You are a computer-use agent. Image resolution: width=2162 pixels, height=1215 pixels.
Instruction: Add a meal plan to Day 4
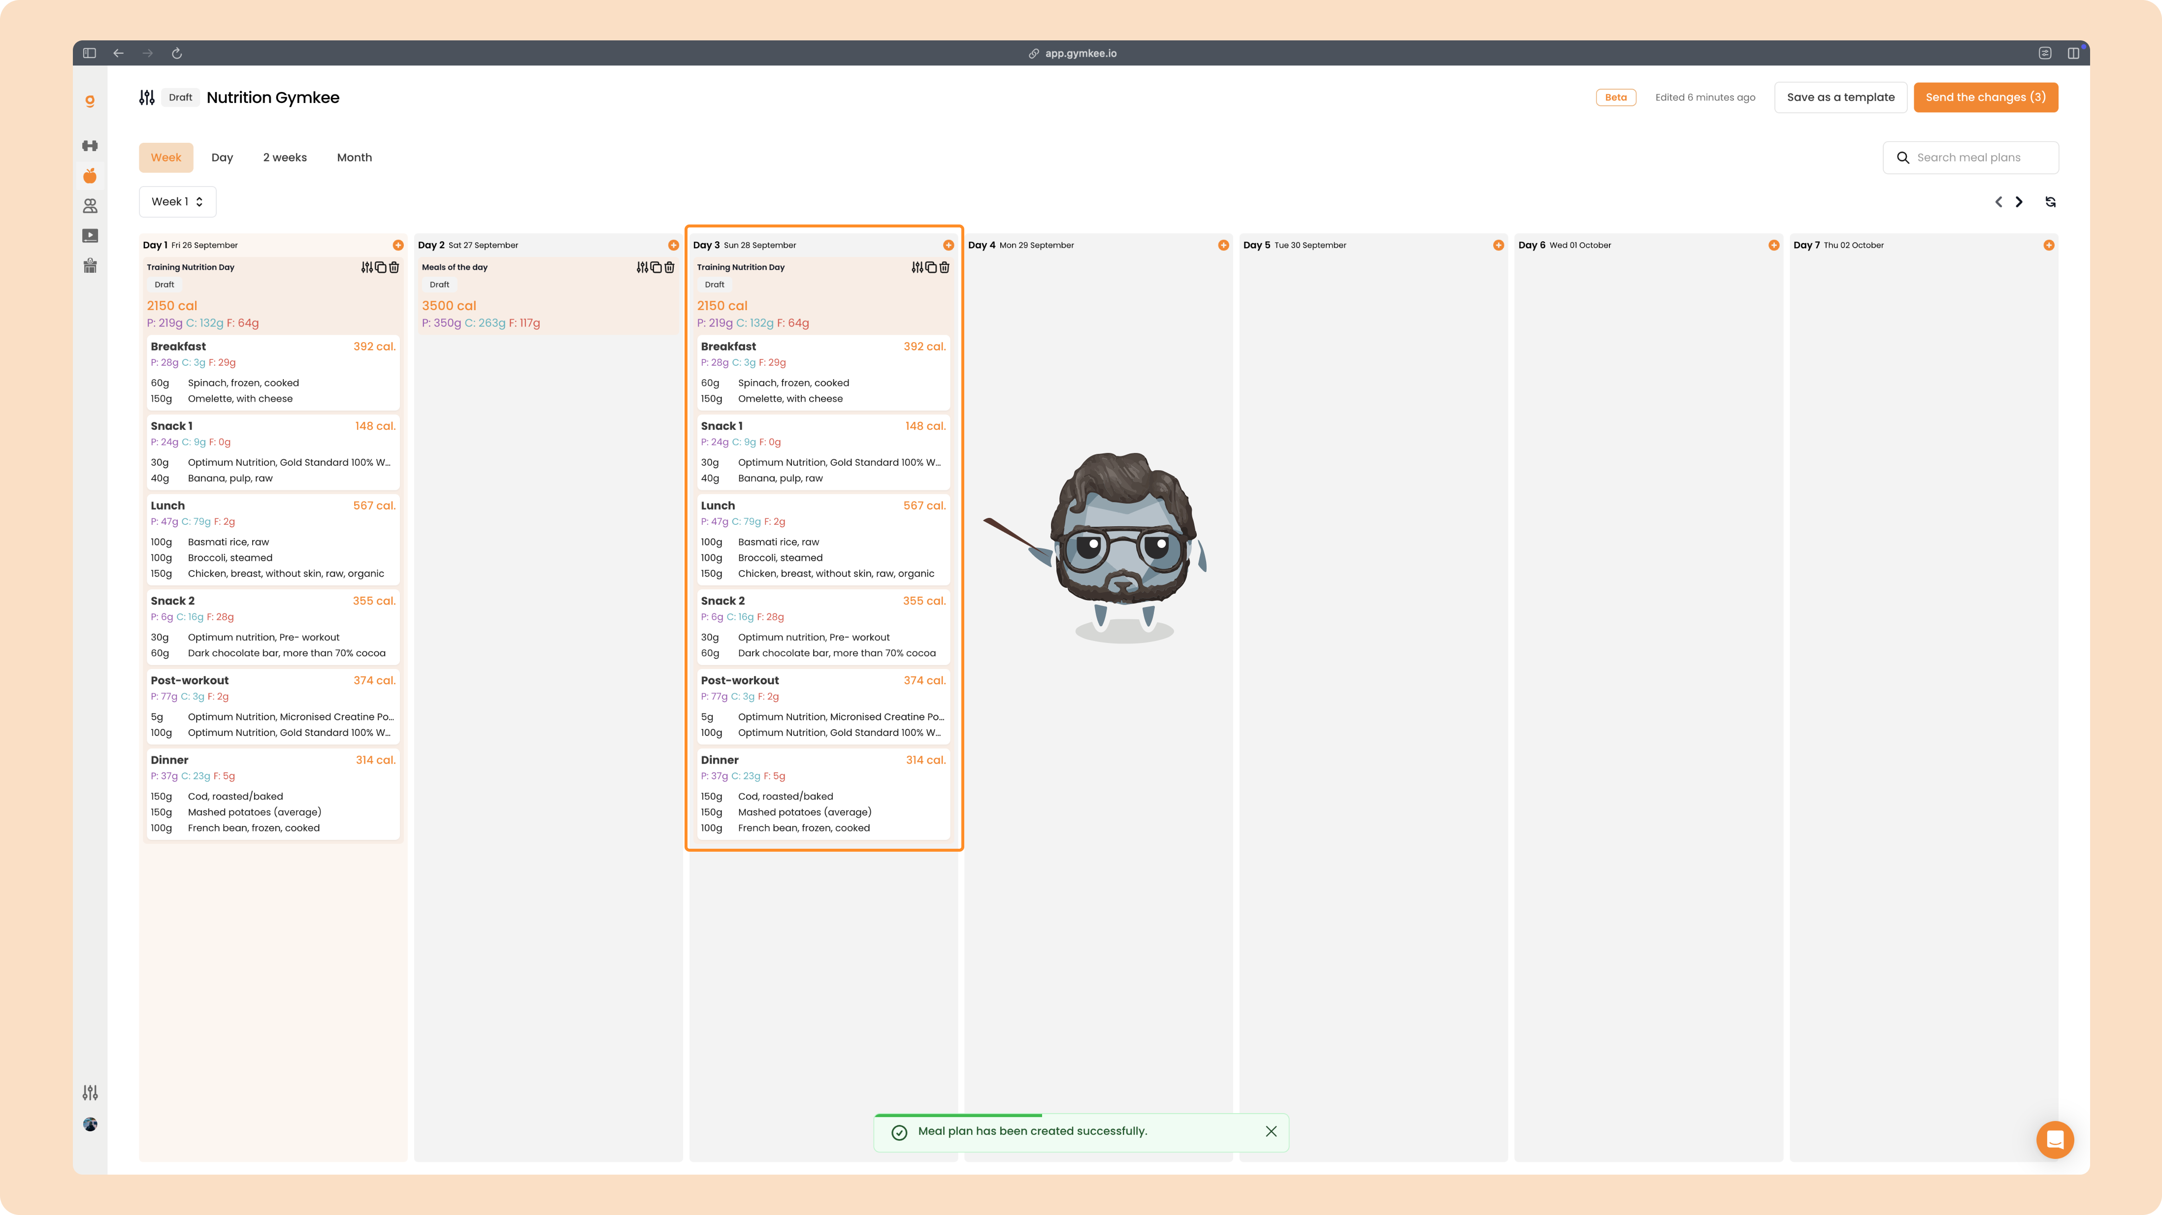click(1224, 245)
